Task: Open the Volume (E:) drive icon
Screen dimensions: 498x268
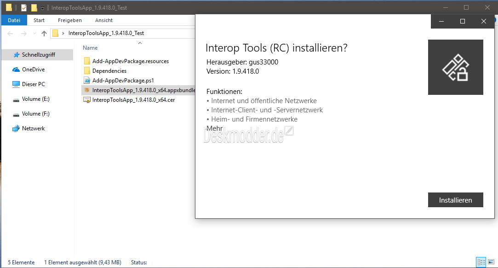Action: [16, 100]
